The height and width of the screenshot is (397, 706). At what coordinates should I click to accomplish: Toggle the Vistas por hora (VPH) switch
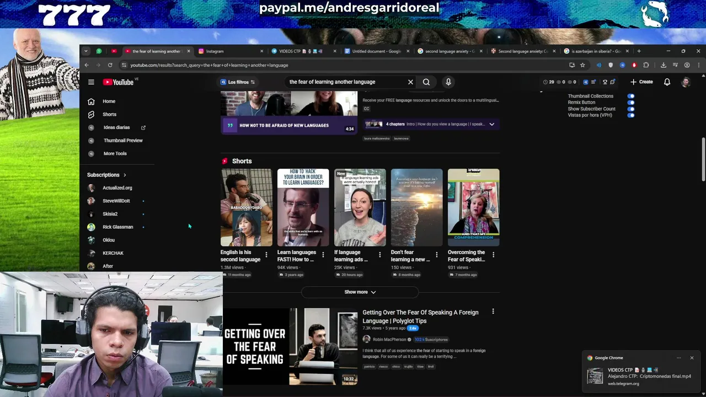pyautogui.click(x=631, y=115)
